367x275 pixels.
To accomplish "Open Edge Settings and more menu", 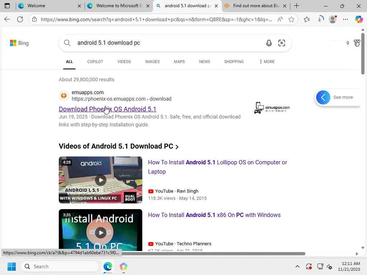I will pos(345,19).
